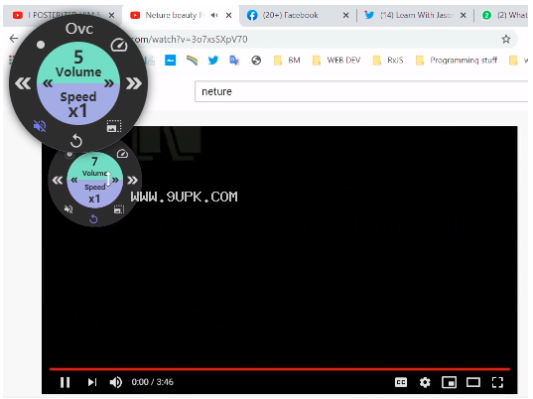The height and width of the screenshot is (399, 533).
Task: Click Volume half of large dial
Action: (x=78, y=64)
